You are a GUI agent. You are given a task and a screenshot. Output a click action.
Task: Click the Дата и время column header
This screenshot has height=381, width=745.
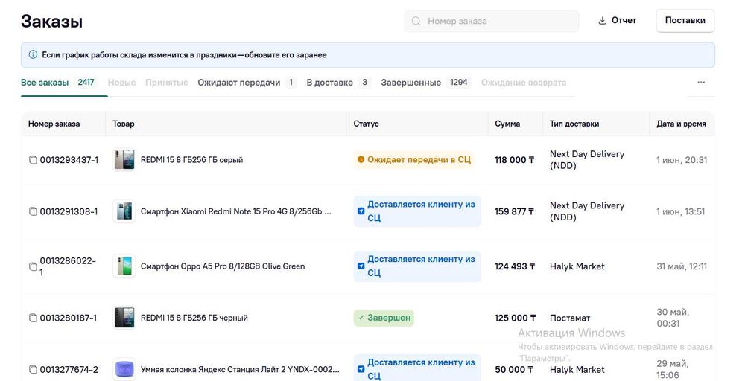682,124
